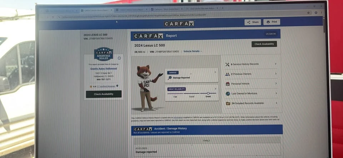Click dealer phone number 866-787-1271
This screenshot has width=343, height=158.
tap(104, 80)
